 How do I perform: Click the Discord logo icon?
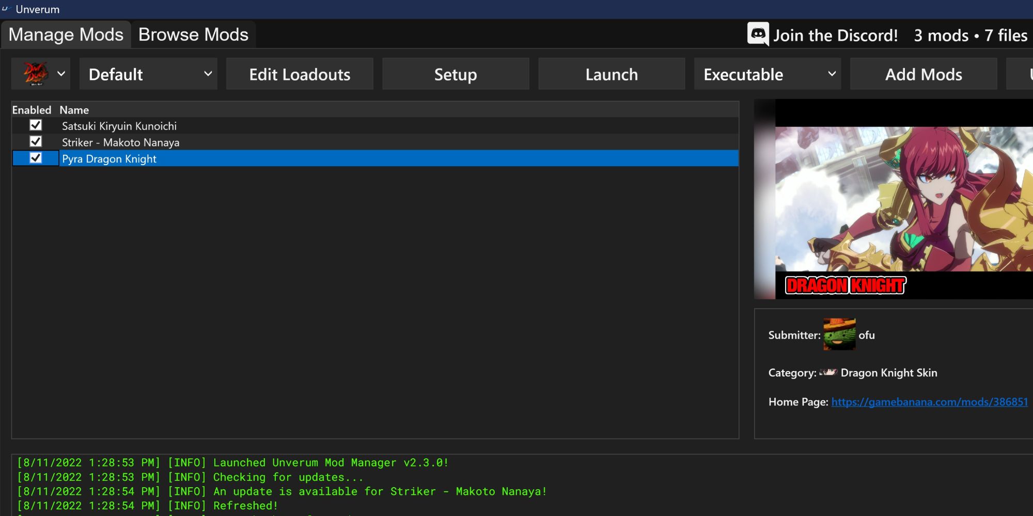tap(758, 35)
